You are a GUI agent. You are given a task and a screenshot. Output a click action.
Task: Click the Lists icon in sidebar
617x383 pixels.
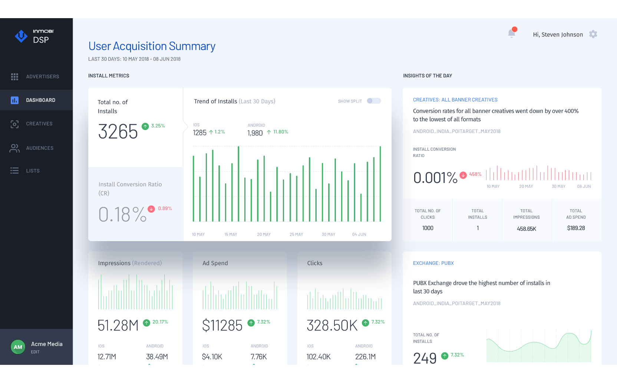pos(14,171)
